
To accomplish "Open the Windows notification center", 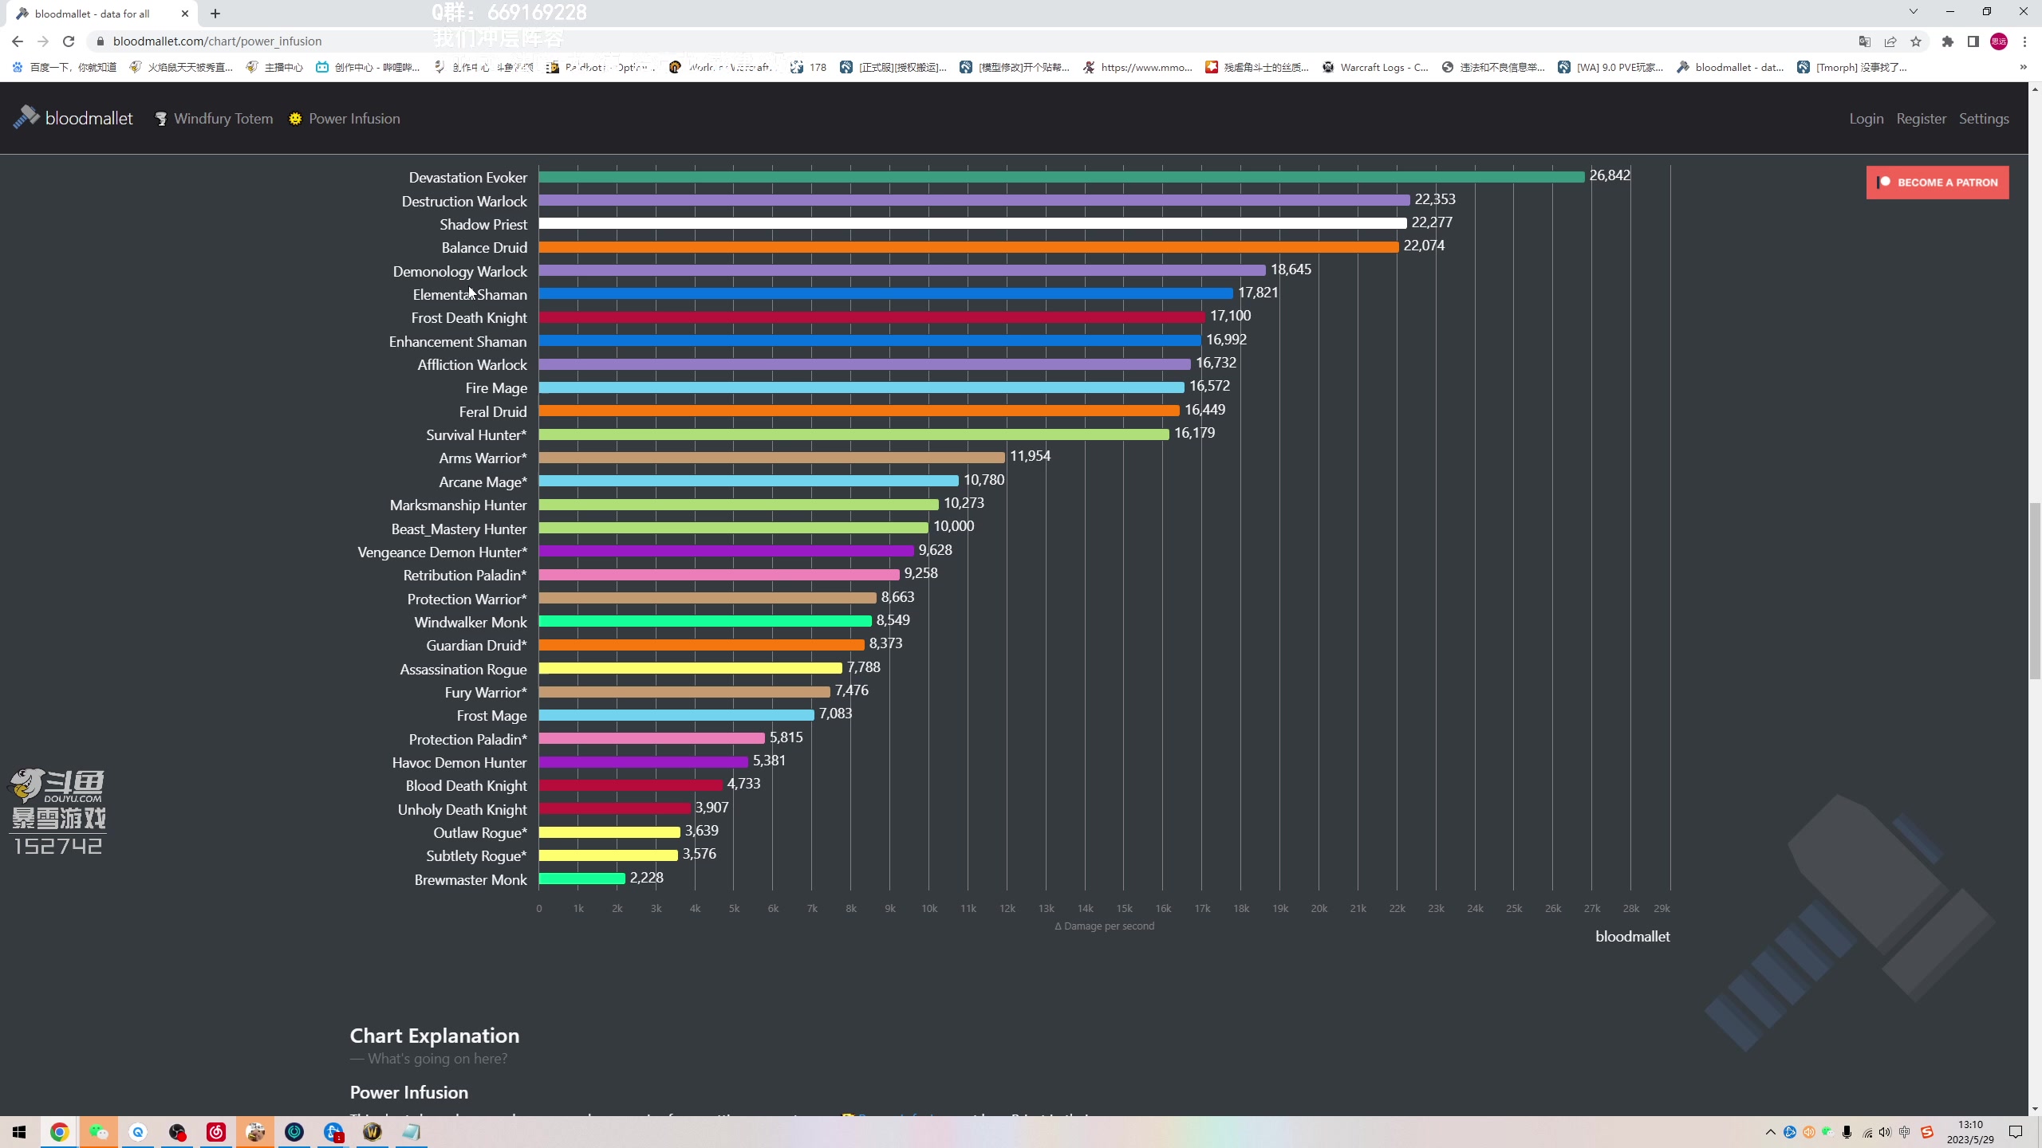I will click(x=2016, y=1132).
